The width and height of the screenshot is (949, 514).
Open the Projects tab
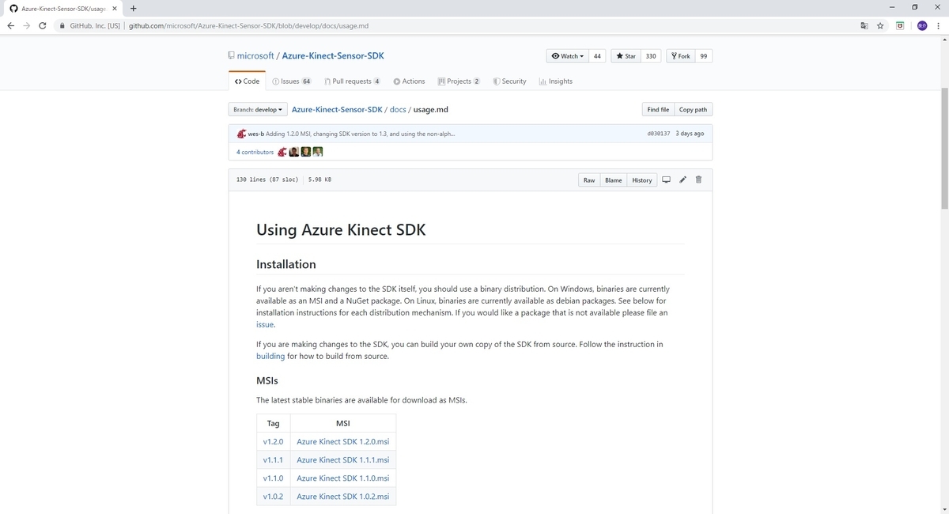(x=459, y=81)
